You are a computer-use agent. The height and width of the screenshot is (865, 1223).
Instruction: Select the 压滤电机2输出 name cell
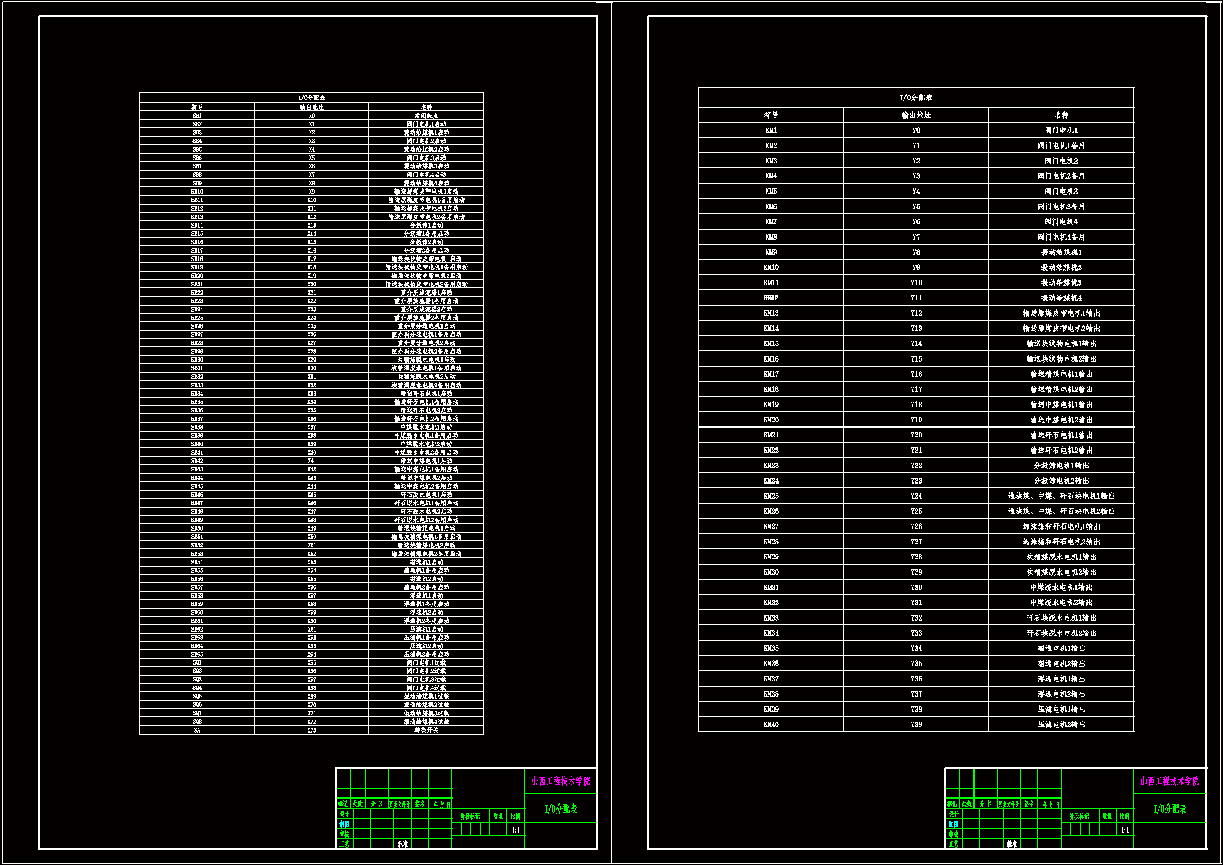(1061, 724)
